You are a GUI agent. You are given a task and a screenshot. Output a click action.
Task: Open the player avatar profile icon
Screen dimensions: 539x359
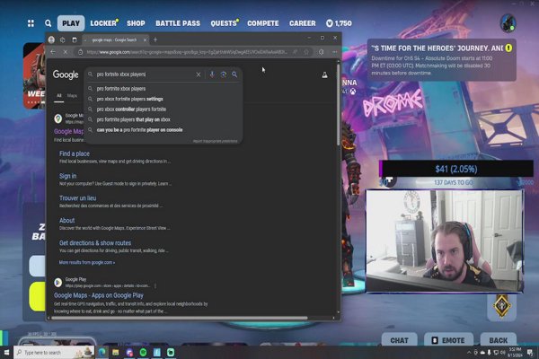pyautogui.click(x=508, y=23)
